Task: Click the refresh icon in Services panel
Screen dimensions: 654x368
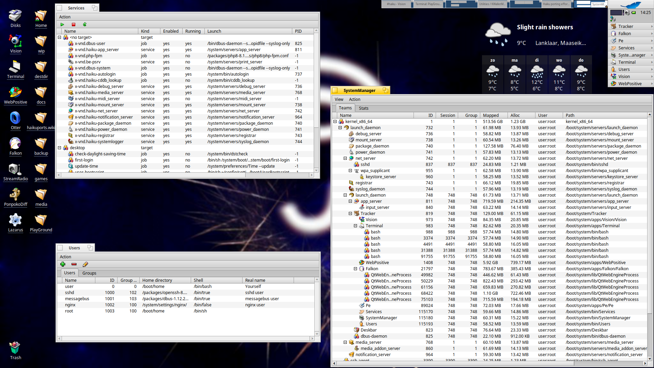Action: coord(84,24)
